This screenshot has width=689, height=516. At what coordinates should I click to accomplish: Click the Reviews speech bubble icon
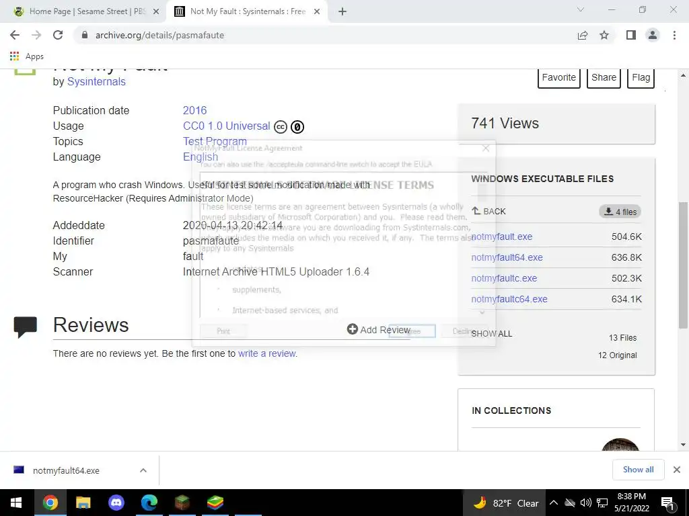tap(25, 327)
